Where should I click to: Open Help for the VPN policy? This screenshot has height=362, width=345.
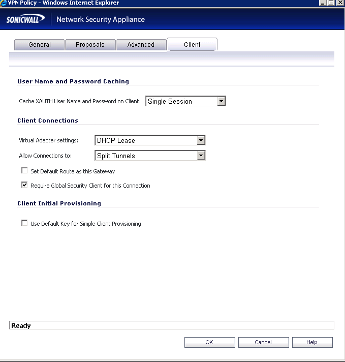pyautogui.click(x=312, y=342)
